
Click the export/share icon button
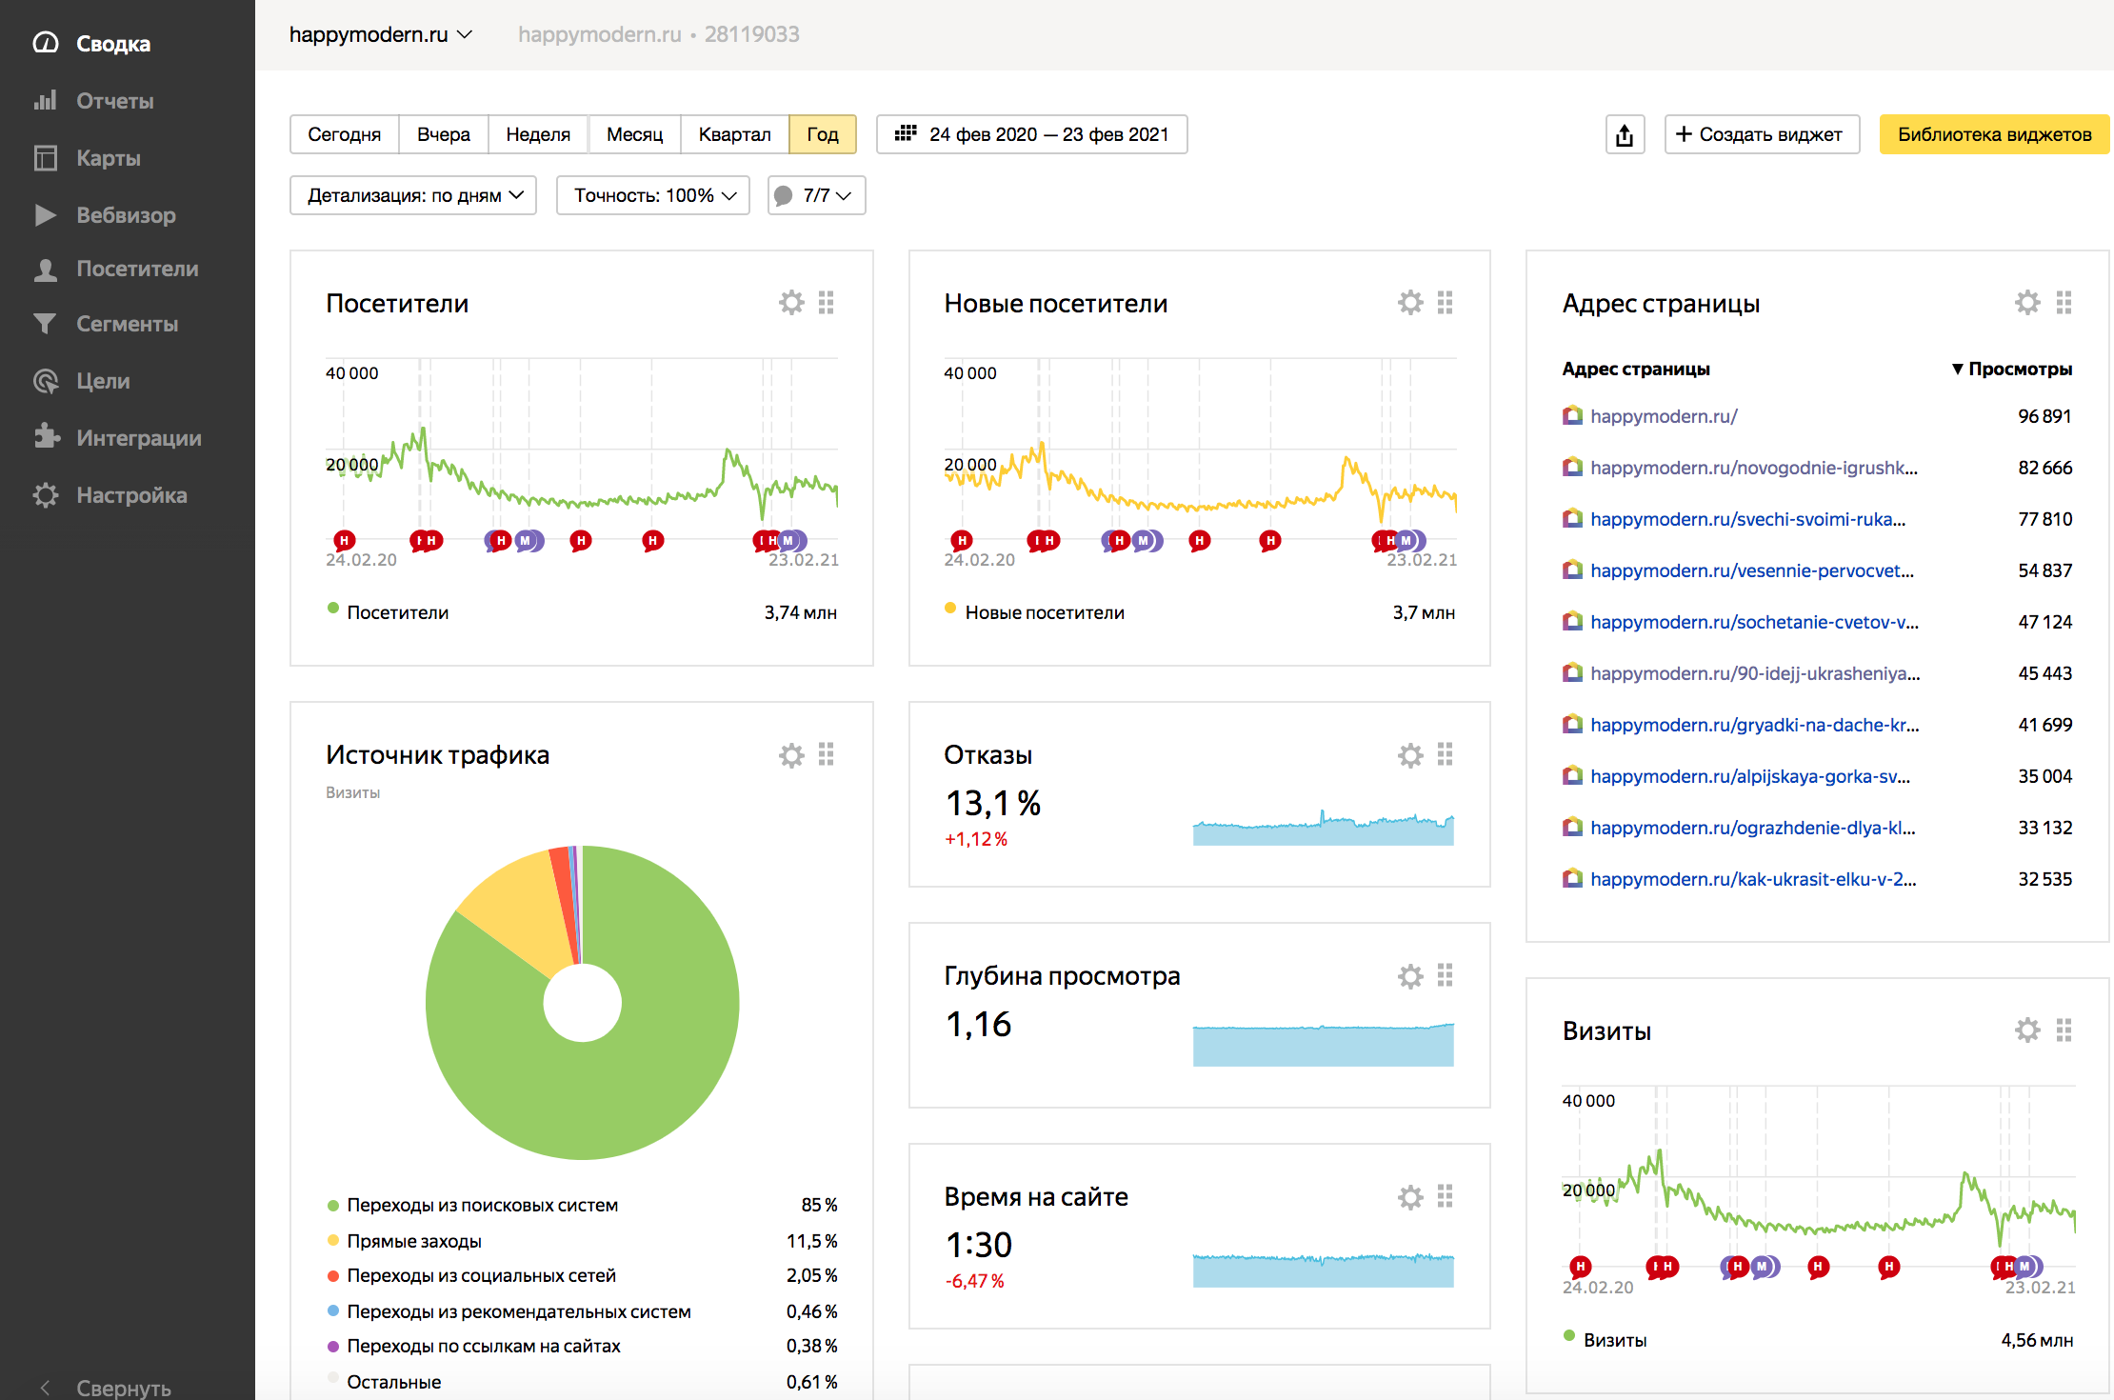pyautogui.click(x=1625, y=134)
